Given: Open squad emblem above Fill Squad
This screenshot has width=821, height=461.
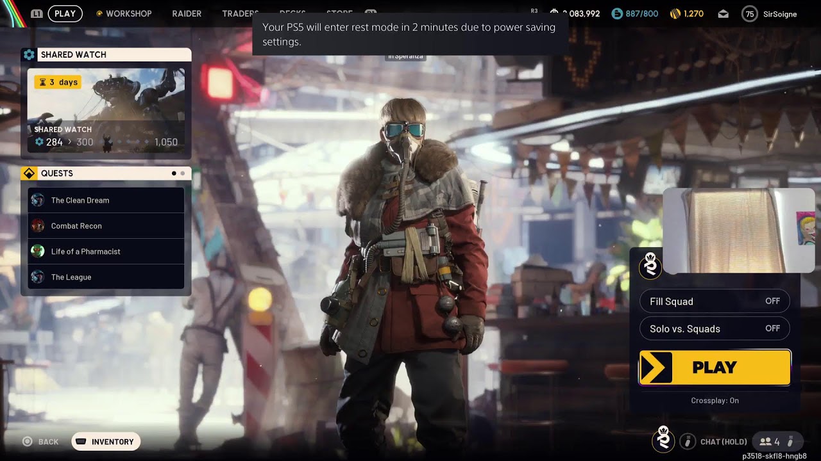Looking at the screenshot, I should [x=650, y=265].
